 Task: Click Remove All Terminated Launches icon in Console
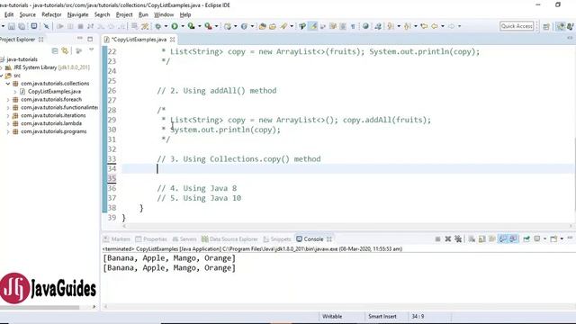(458, 238)
